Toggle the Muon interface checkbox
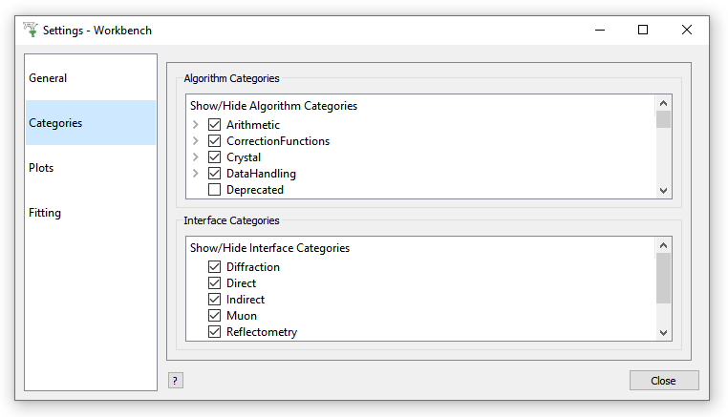 [x=214, y=316]
